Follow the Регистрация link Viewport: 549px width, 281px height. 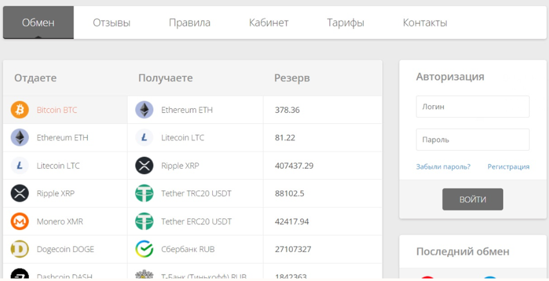pos(508,167)
